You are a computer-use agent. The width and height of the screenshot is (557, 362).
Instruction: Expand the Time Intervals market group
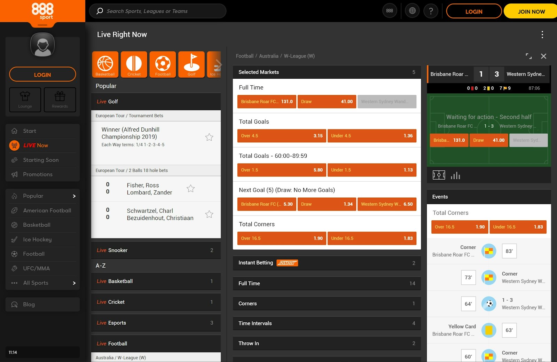(x=327, y=323)
